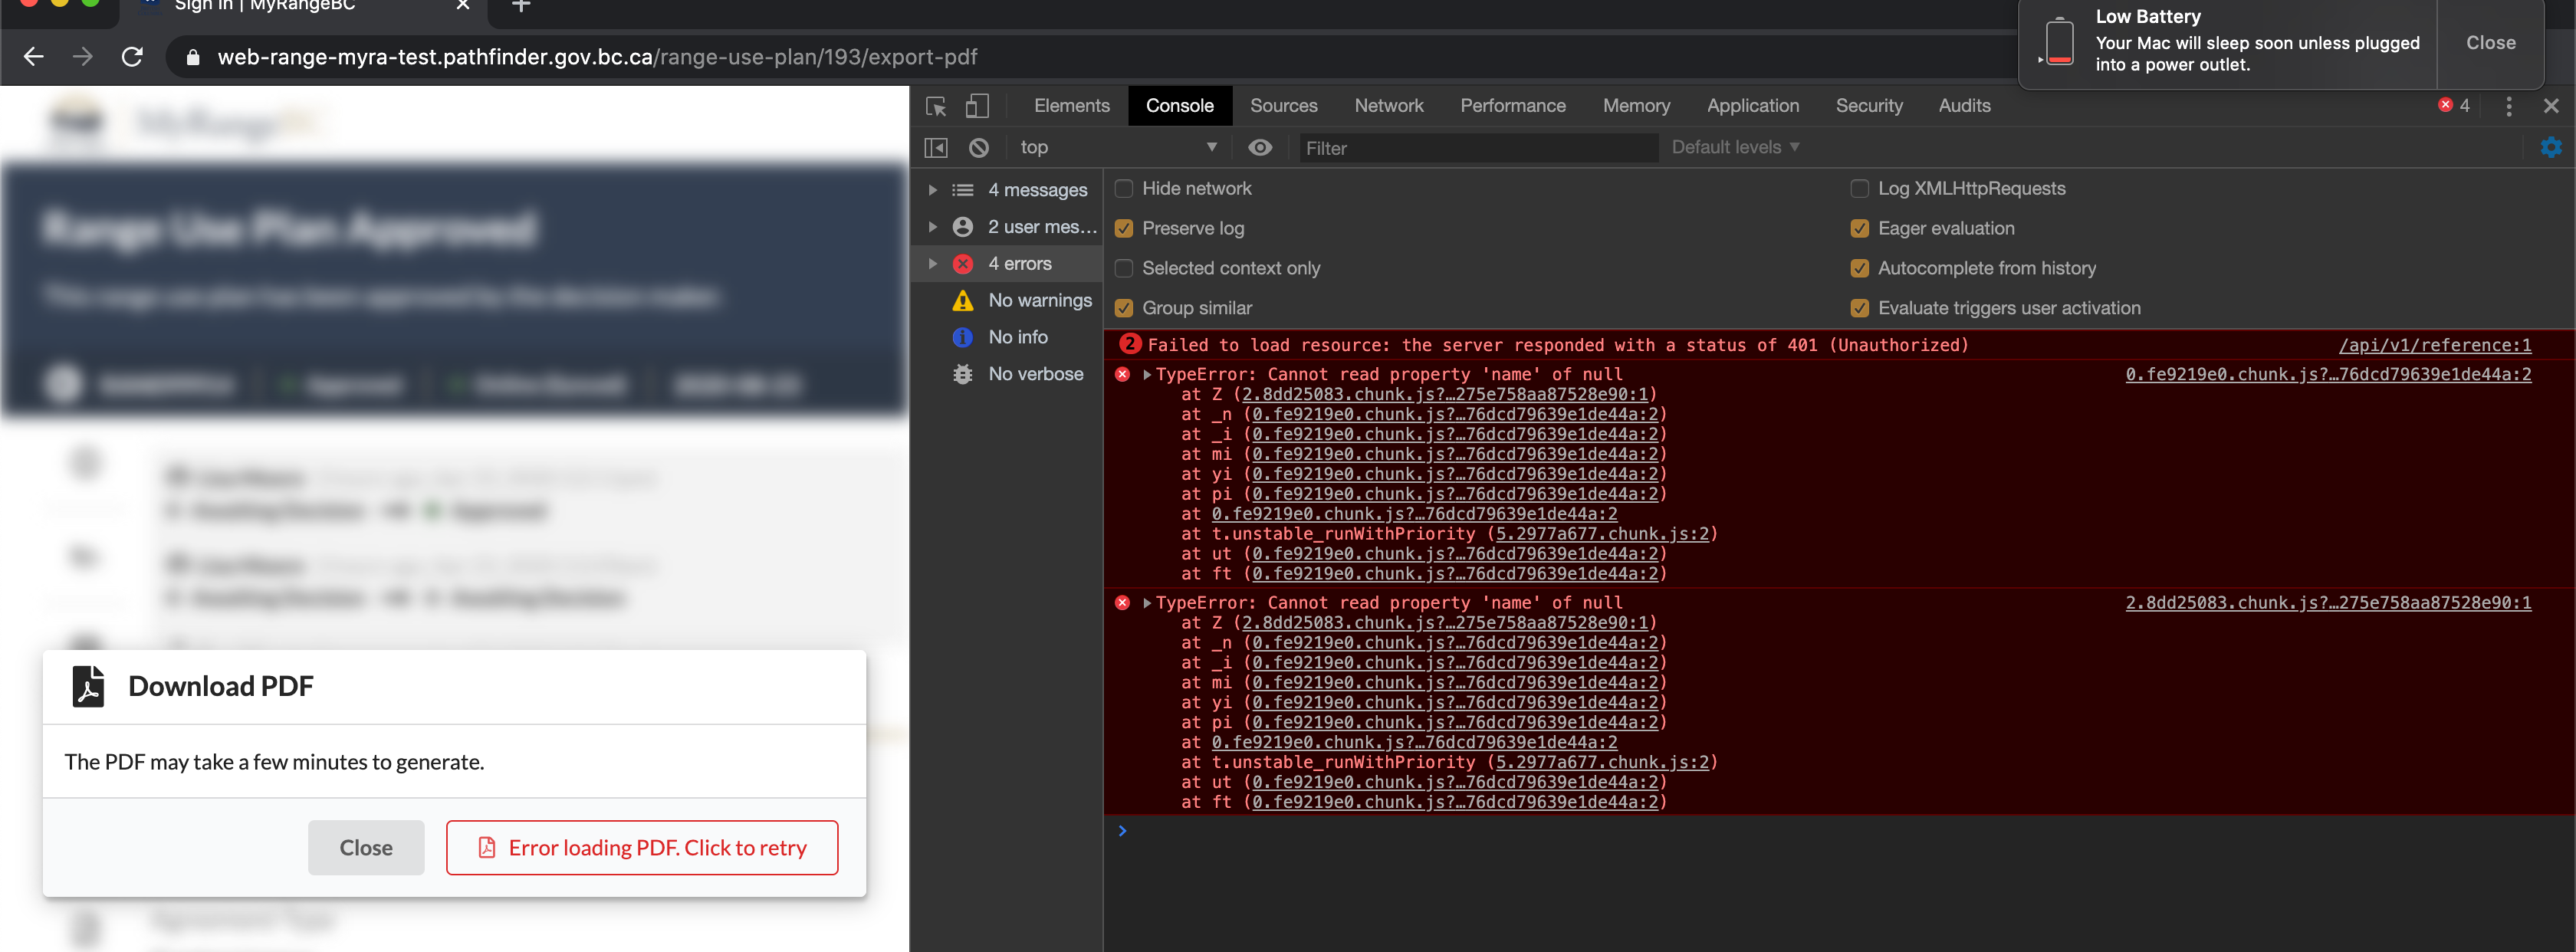Create a live expression using the eye icon
The image size is (2576, 952).
pos(1260,148)
